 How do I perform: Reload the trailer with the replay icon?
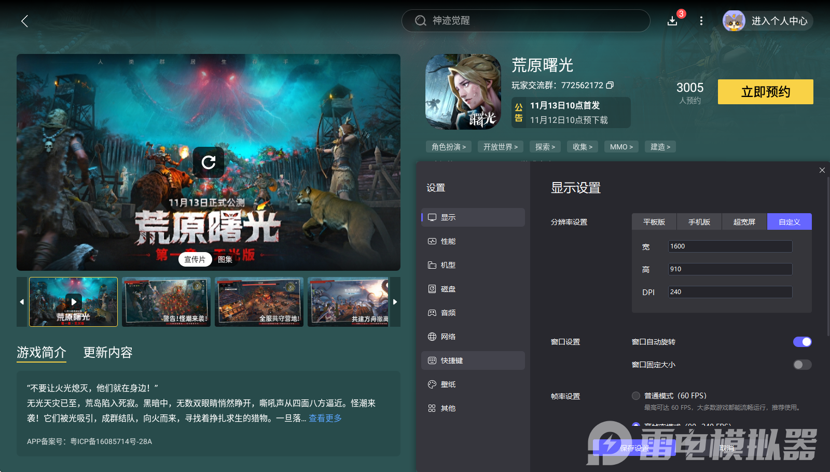pos(209,162)
